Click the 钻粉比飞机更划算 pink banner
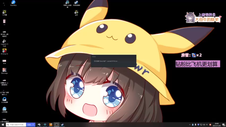 click(198, 64)
